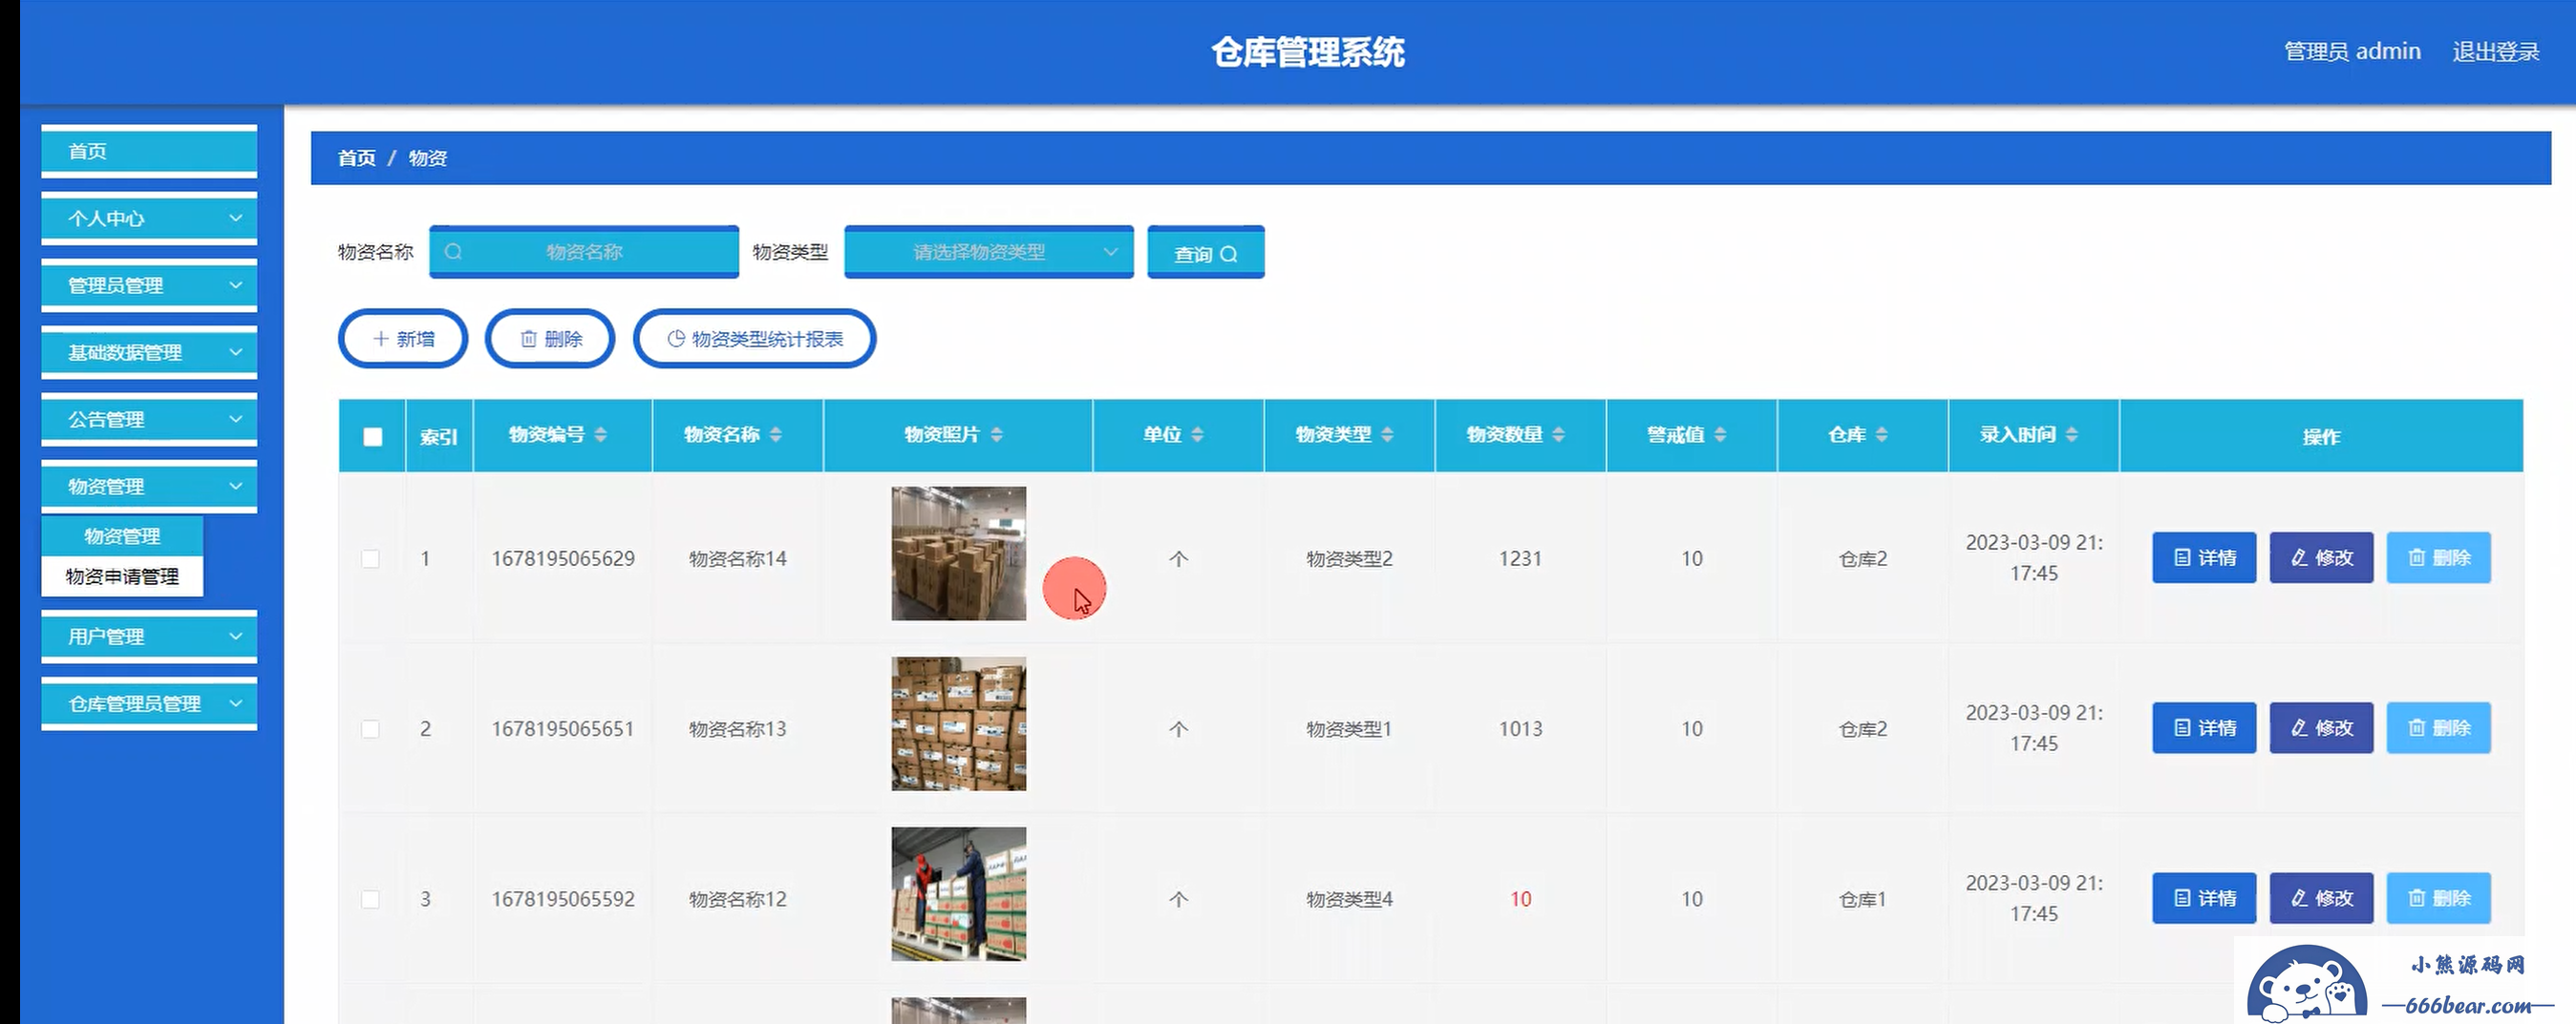The width and height of the screenshot is (2576, 1024).
Task: Click 物资类型2 cell
Action: click(x=1349, y=558)
